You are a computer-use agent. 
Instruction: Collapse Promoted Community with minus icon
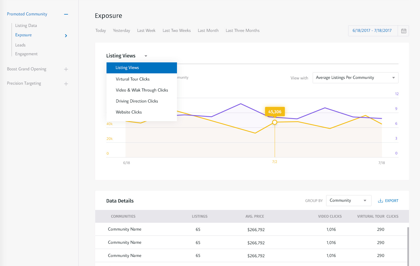tap(66, 14)
